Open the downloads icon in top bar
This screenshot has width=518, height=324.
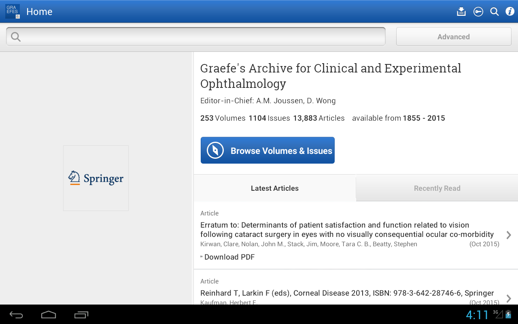pyautogui.click(x=461, y=12)
